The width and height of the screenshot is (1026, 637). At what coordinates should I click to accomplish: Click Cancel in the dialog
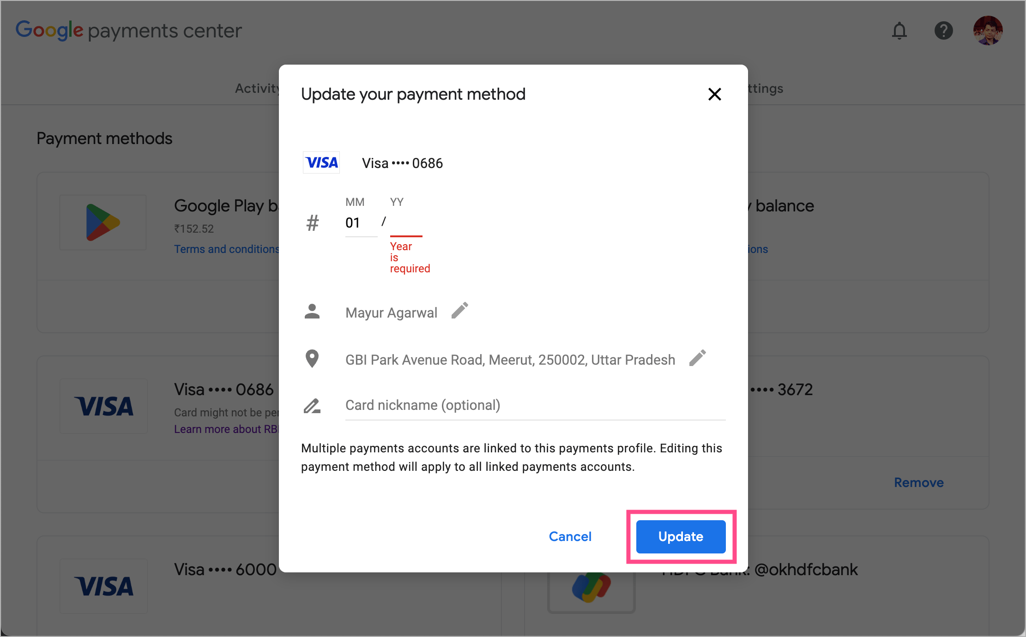(570, 536)
